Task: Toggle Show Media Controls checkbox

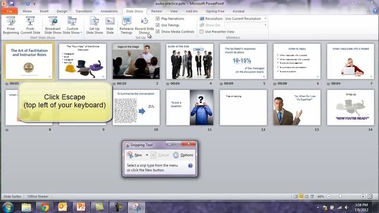Action: tap(158, 31)
